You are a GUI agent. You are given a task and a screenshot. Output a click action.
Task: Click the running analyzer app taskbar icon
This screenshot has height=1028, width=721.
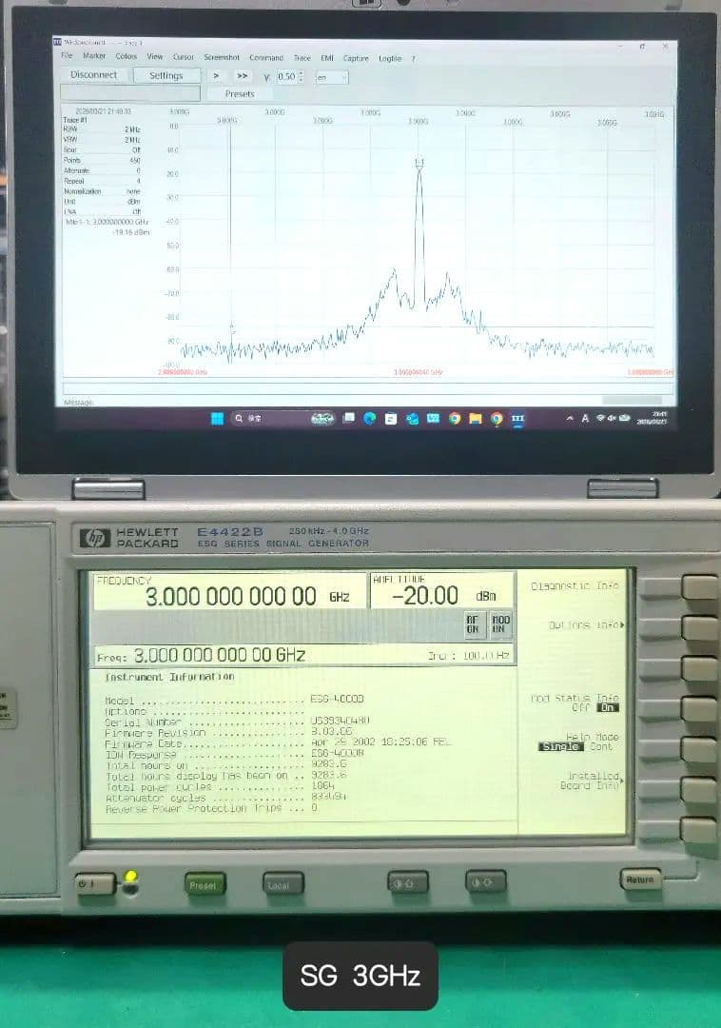tap(517, 418)
